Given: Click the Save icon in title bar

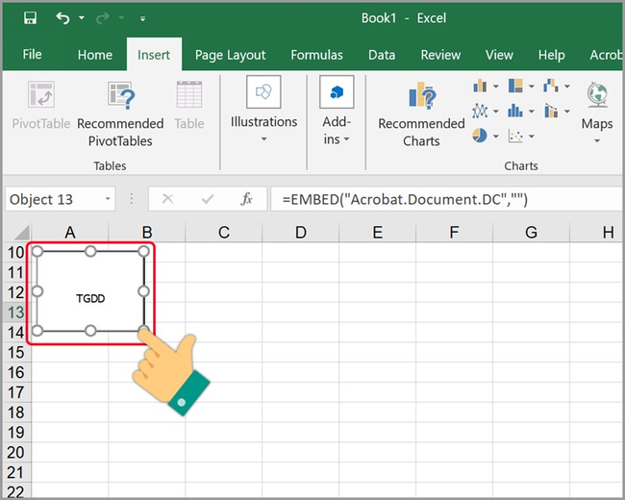Looking at the screenshot, I should coord(30,18).
